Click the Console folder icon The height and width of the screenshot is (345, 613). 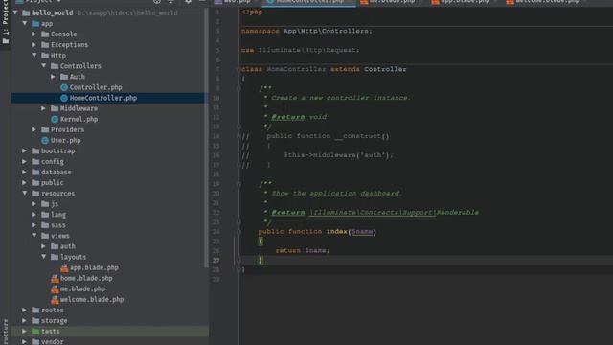click(45, 34)
